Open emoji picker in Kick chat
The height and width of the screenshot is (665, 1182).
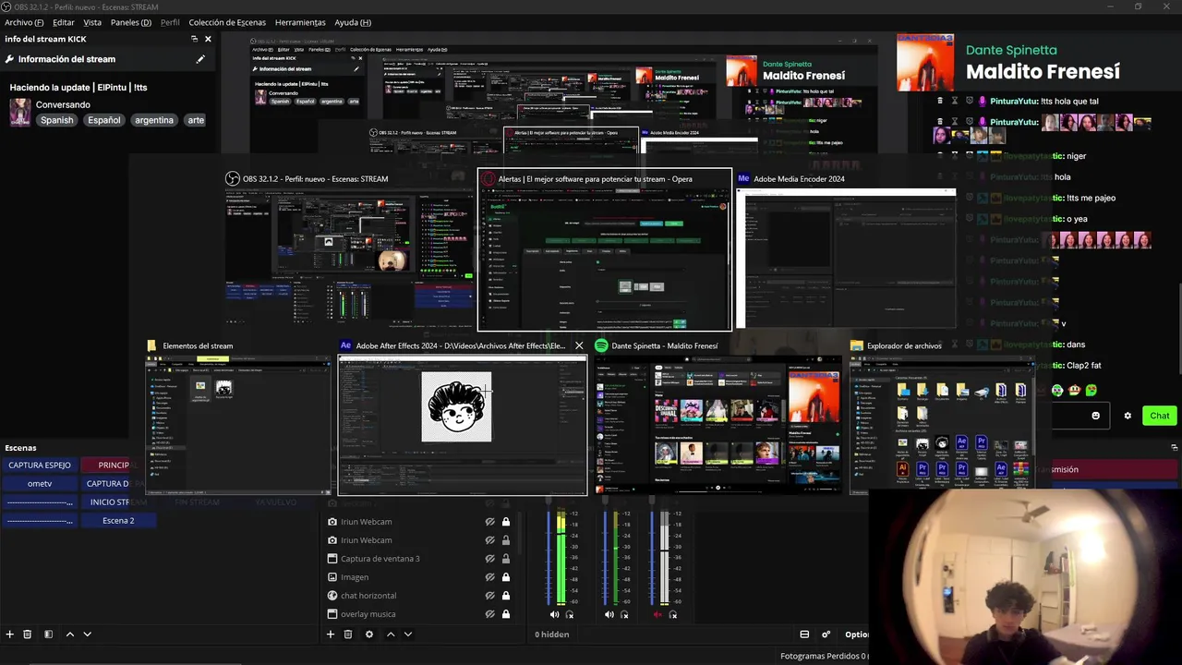pos(1096,416)
